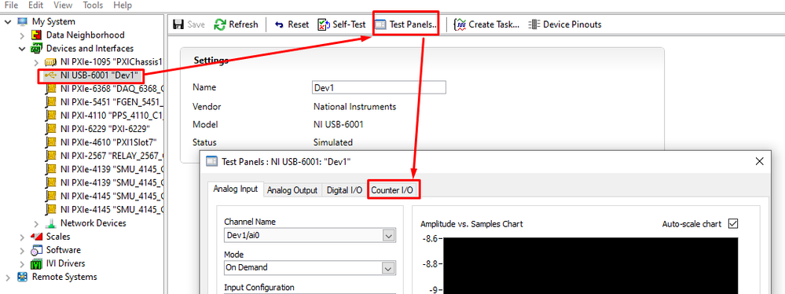The image size is (785, 294).
Task: Click the NI PXI-2567 relay icon
Action: coord(50,156)
